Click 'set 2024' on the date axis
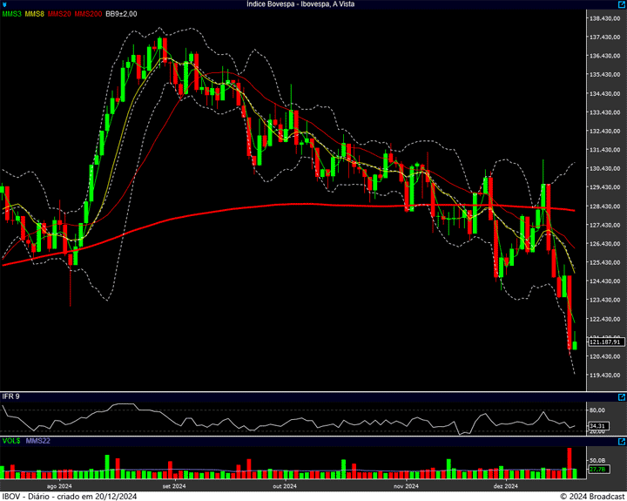This screenshot has height=501, width=627. (x=174, y=485)
